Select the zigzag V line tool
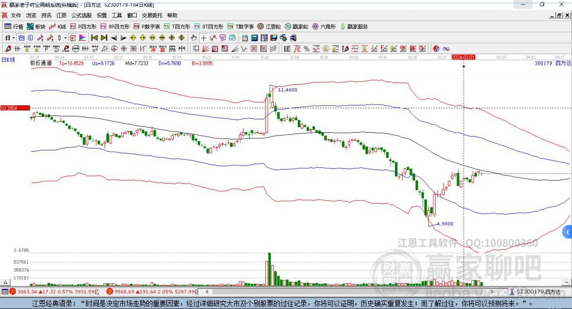Image resolution: width=572 pixels, height=309 pixels. coord(244,49)
